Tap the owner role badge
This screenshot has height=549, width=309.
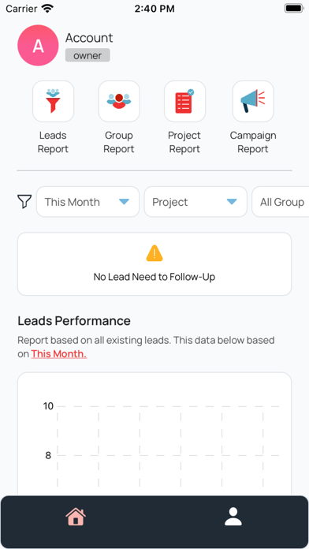pos(87,55)
